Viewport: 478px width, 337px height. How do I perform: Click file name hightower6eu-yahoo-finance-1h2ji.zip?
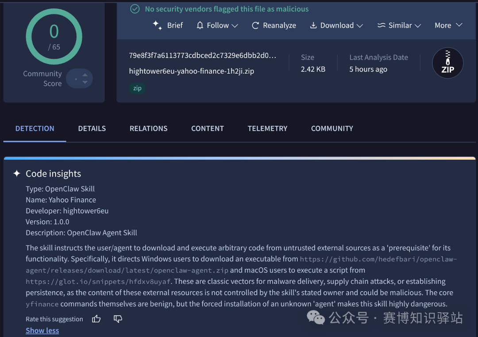[192, 71]
